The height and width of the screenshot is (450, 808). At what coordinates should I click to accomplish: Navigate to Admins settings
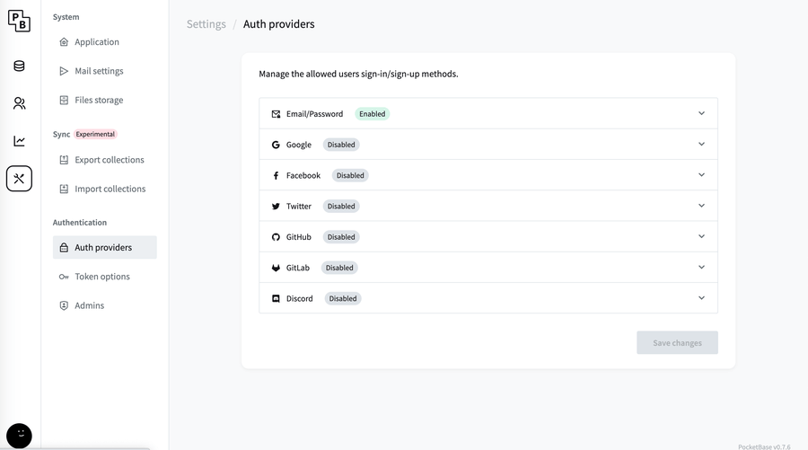point(89,305)
